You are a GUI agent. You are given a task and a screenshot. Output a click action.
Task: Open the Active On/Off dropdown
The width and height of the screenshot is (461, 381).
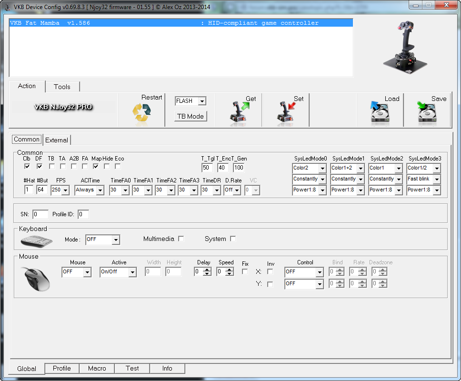132,272
